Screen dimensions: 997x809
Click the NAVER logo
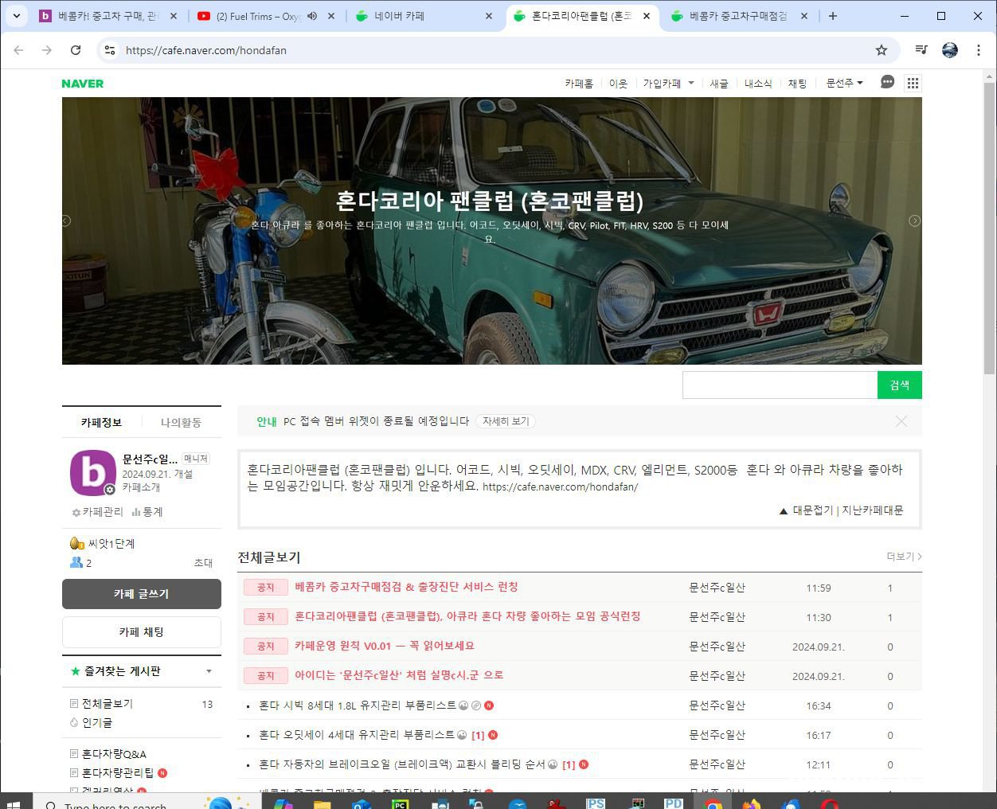pos(83,84)
